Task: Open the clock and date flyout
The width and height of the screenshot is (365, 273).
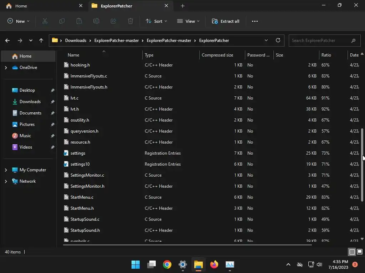Action: pyautogui.click(x=338, y=264)
